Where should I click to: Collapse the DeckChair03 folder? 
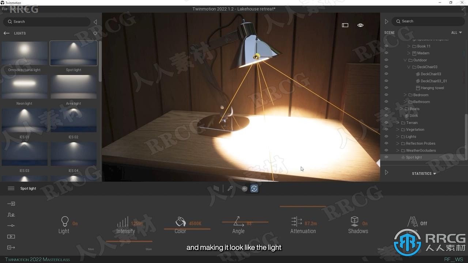point(409,67)
